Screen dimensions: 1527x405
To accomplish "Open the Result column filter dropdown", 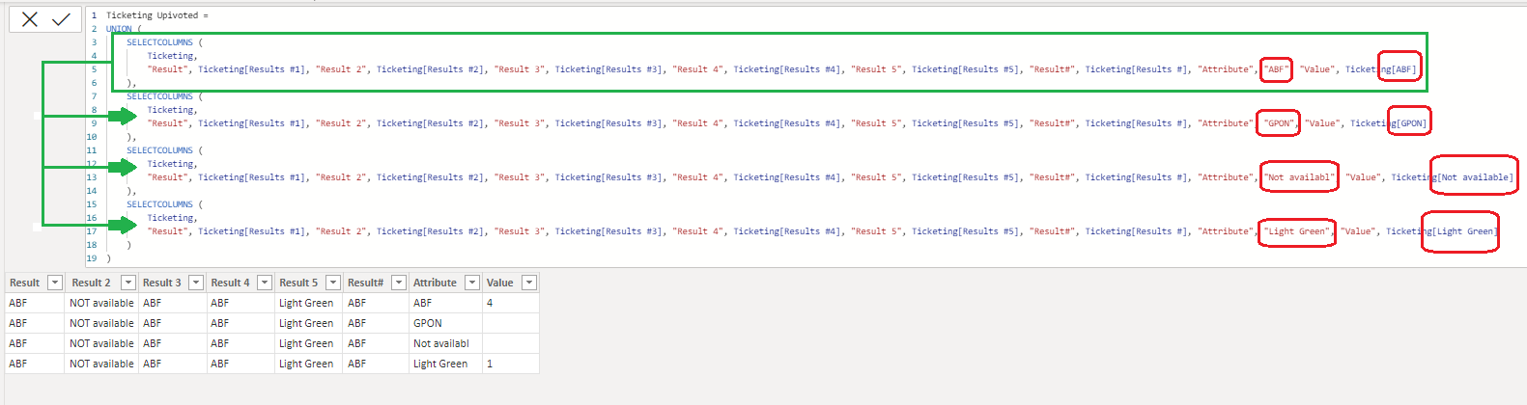I will click(x=55, y=283).
